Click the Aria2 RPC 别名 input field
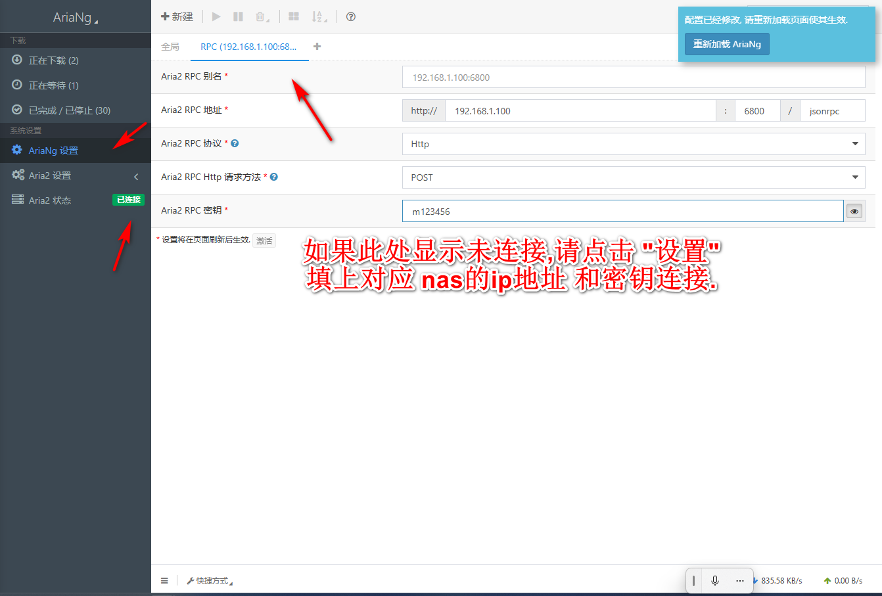The height and width of the screenshot is (596, 882). tap(634, 77)
